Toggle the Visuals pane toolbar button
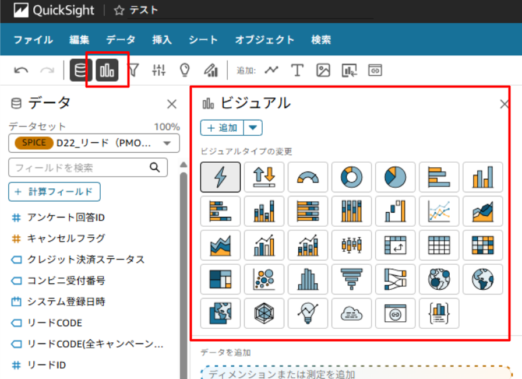522x379 pixels. (x=107, y=71)
